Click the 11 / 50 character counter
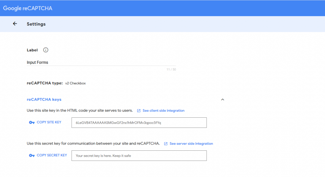This screenshot has width=325, height=177. 171,69
